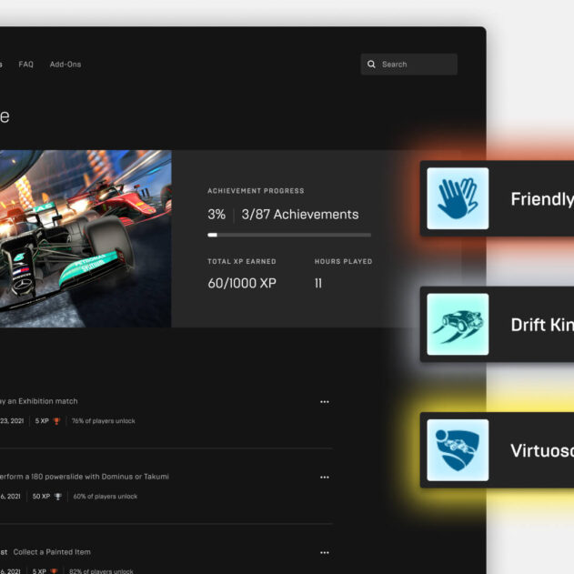Click the game artwork thumbnail
Screen dimensions: 574x574
(x=86, y=238)
